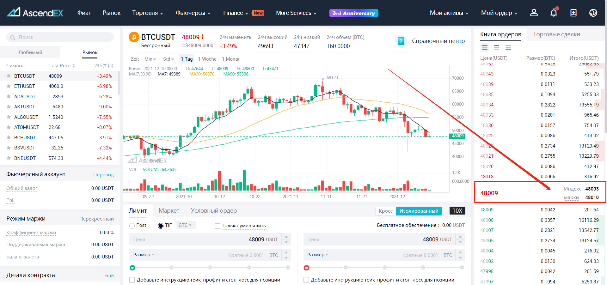Click the buy price input field
Viewport: 607px width, 285px height.
click(205, 240)
